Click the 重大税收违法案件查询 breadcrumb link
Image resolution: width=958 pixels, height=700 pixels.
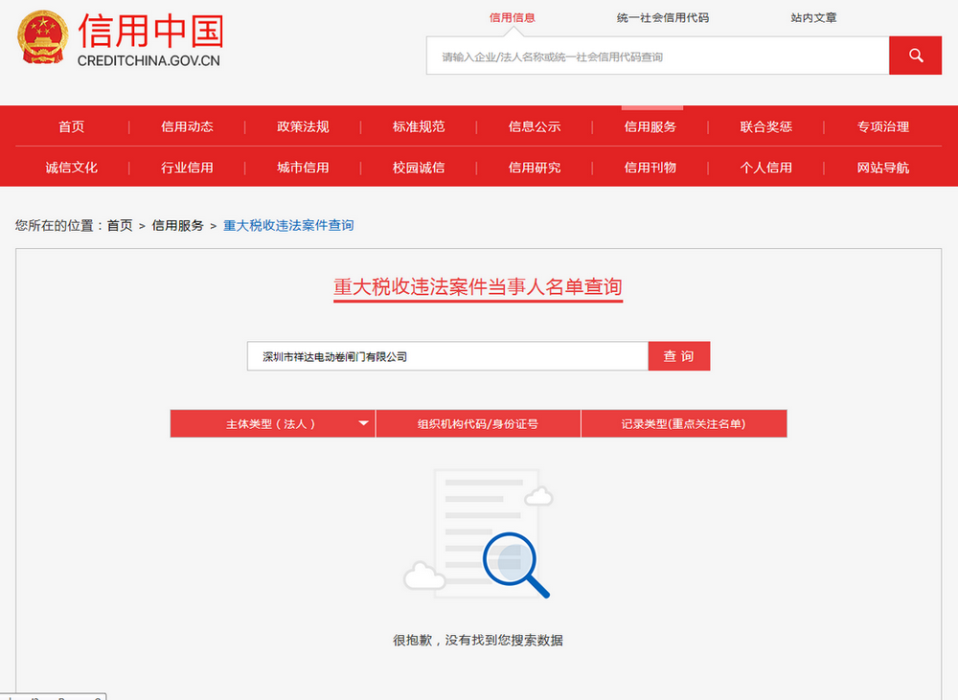coord(288,226)
